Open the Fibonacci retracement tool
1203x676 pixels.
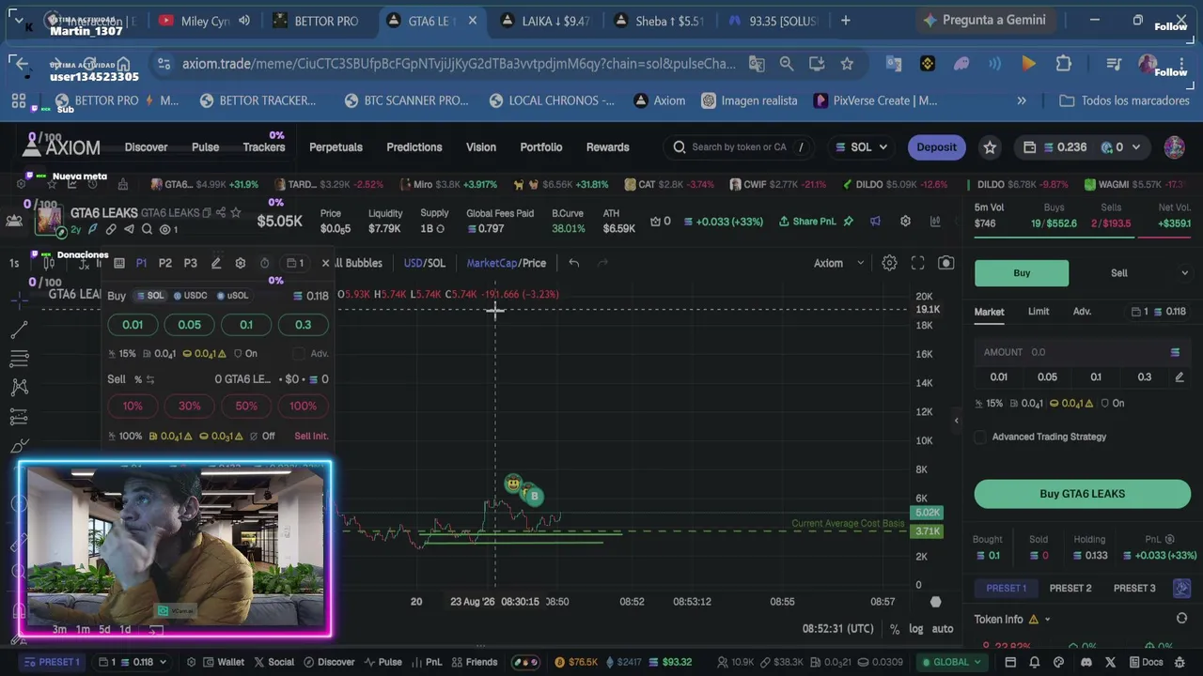[19, 359]
